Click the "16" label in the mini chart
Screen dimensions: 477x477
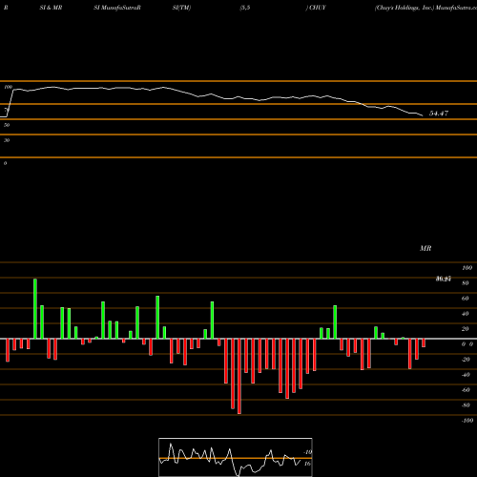(x=307, y=464)
